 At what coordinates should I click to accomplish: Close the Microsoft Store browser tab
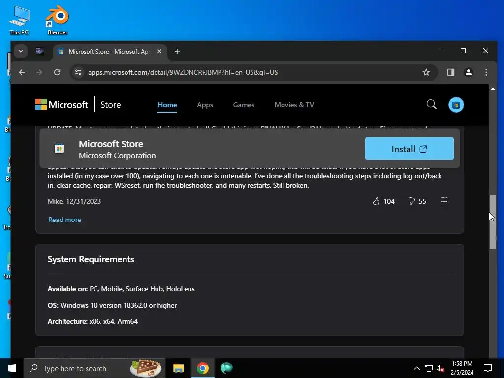tap(159, 51)
